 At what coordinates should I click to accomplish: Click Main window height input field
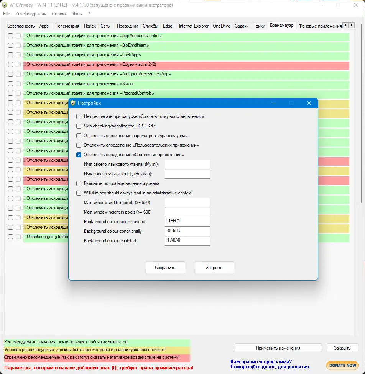(x=187, y=212)
